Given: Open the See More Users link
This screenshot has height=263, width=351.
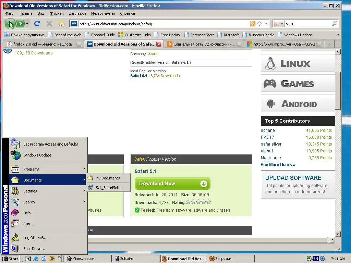Looking at the screenshot, I should (x=278, y=165).
